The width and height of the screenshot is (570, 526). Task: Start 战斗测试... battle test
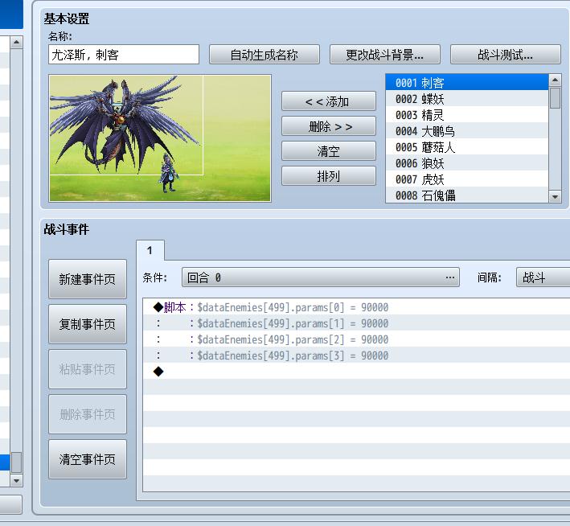point(506,55)
